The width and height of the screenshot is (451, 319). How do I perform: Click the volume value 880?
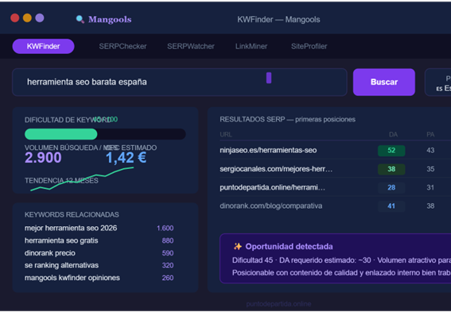168,240
